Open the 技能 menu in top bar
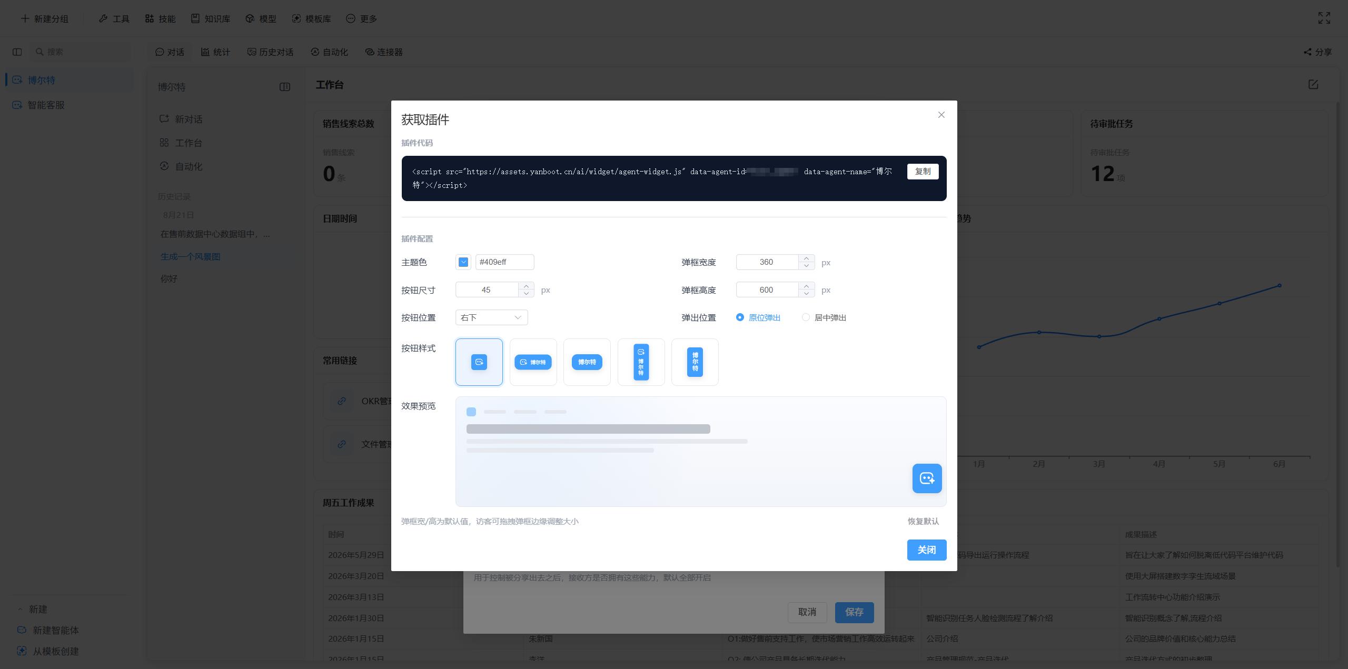 [160, 19]
